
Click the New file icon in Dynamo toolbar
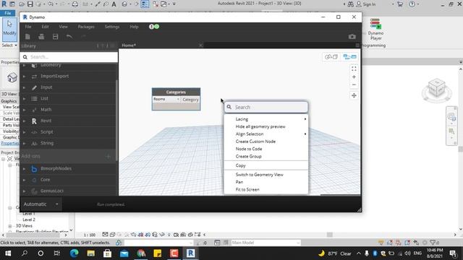tap(27, 37)
